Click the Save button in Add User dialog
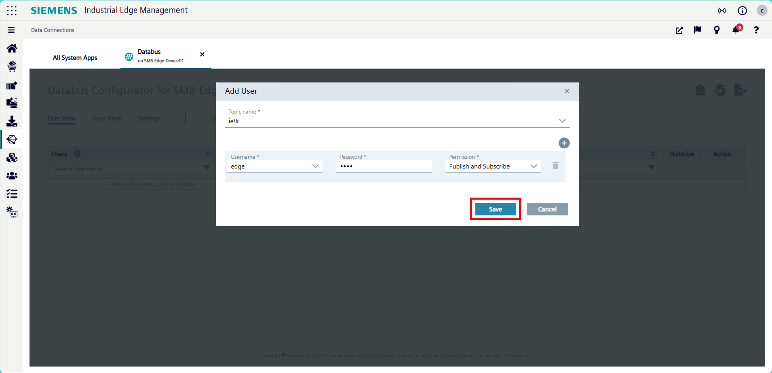The height and width of the screenshot is (373, 772). (x=495, y=209)
